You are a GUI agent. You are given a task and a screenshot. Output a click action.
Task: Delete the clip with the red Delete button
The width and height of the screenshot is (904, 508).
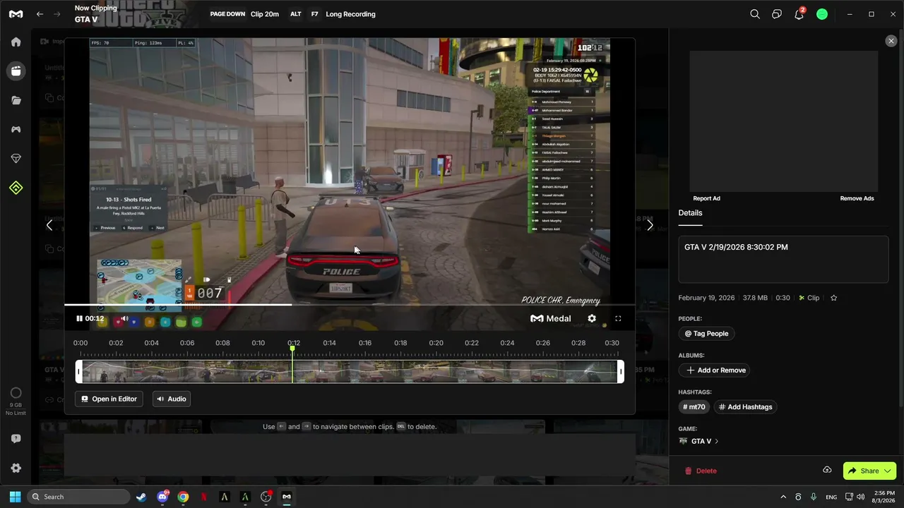click(701, 471)
